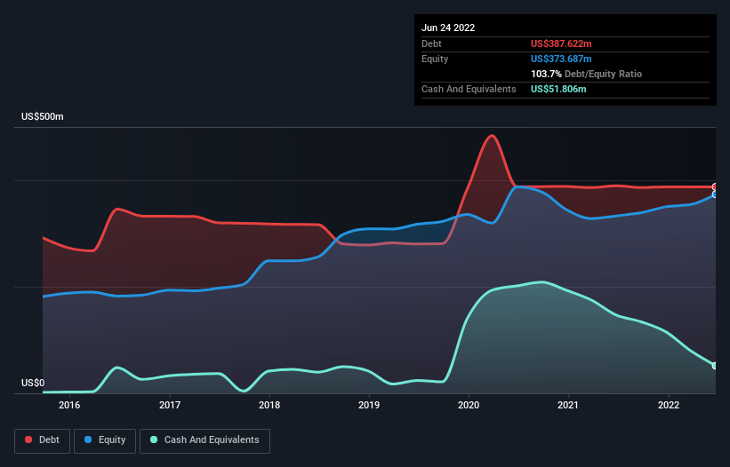The width and height of the screenshot is (730, 467).
Task: Click the red Debt end-point marker
Action: 715,186
